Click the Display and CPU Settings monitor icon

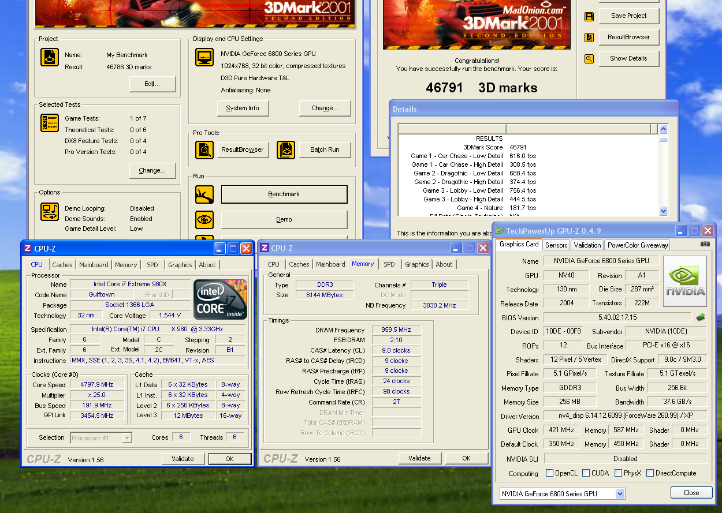pos(204,58)
